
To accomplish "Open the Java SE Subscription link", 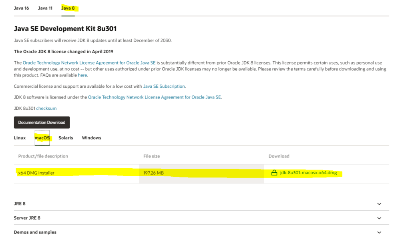I will pos(165,86).
